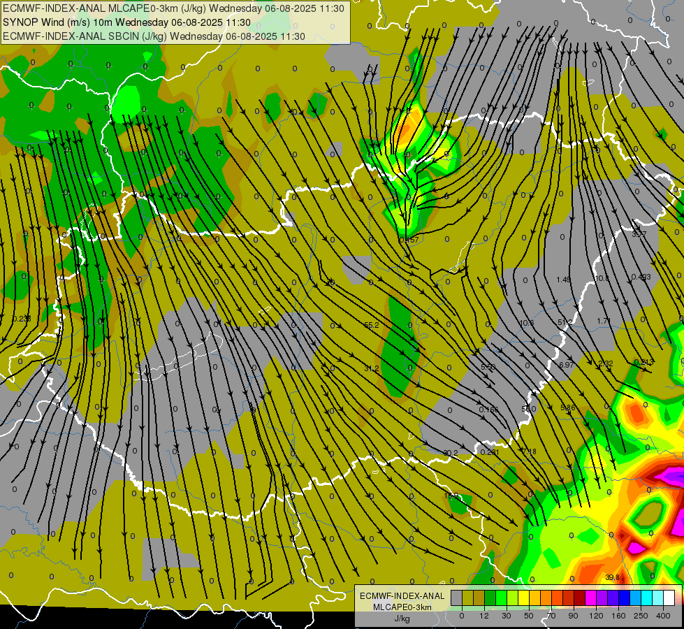Click the map value 3.37
The image size is (684, 629).
639,234
